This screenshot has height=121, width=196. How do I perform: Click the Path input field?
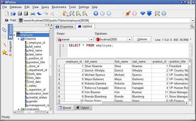tap(104, 21)
